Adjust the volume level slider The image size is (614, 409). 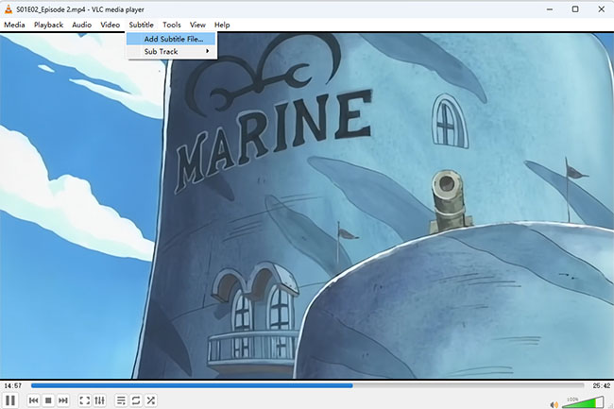[x=584, y=402]
